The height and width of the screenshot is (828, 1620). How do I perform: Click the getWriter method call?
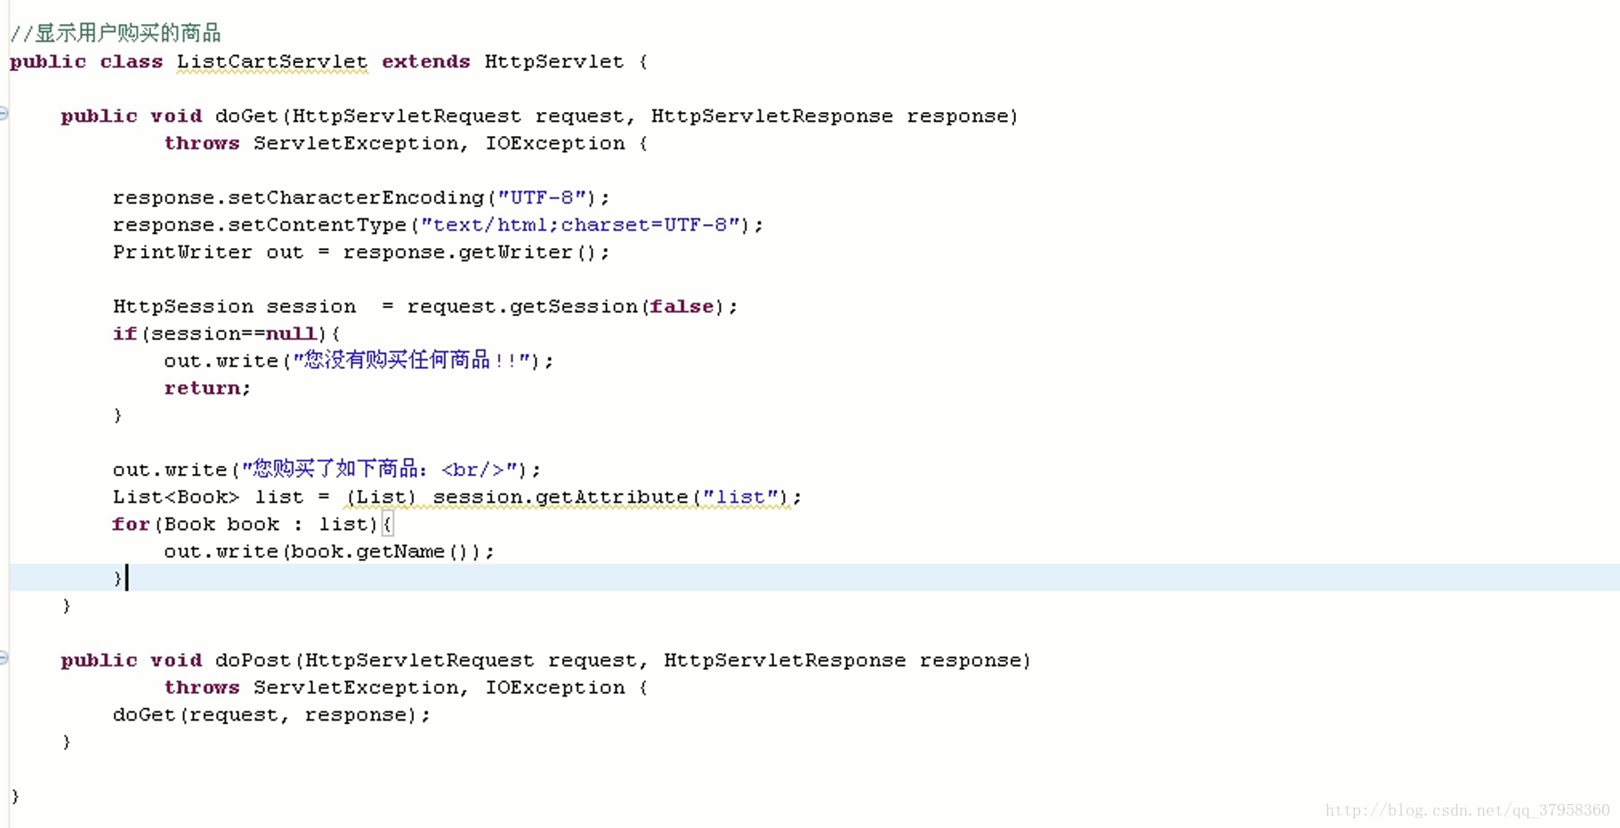516,253
